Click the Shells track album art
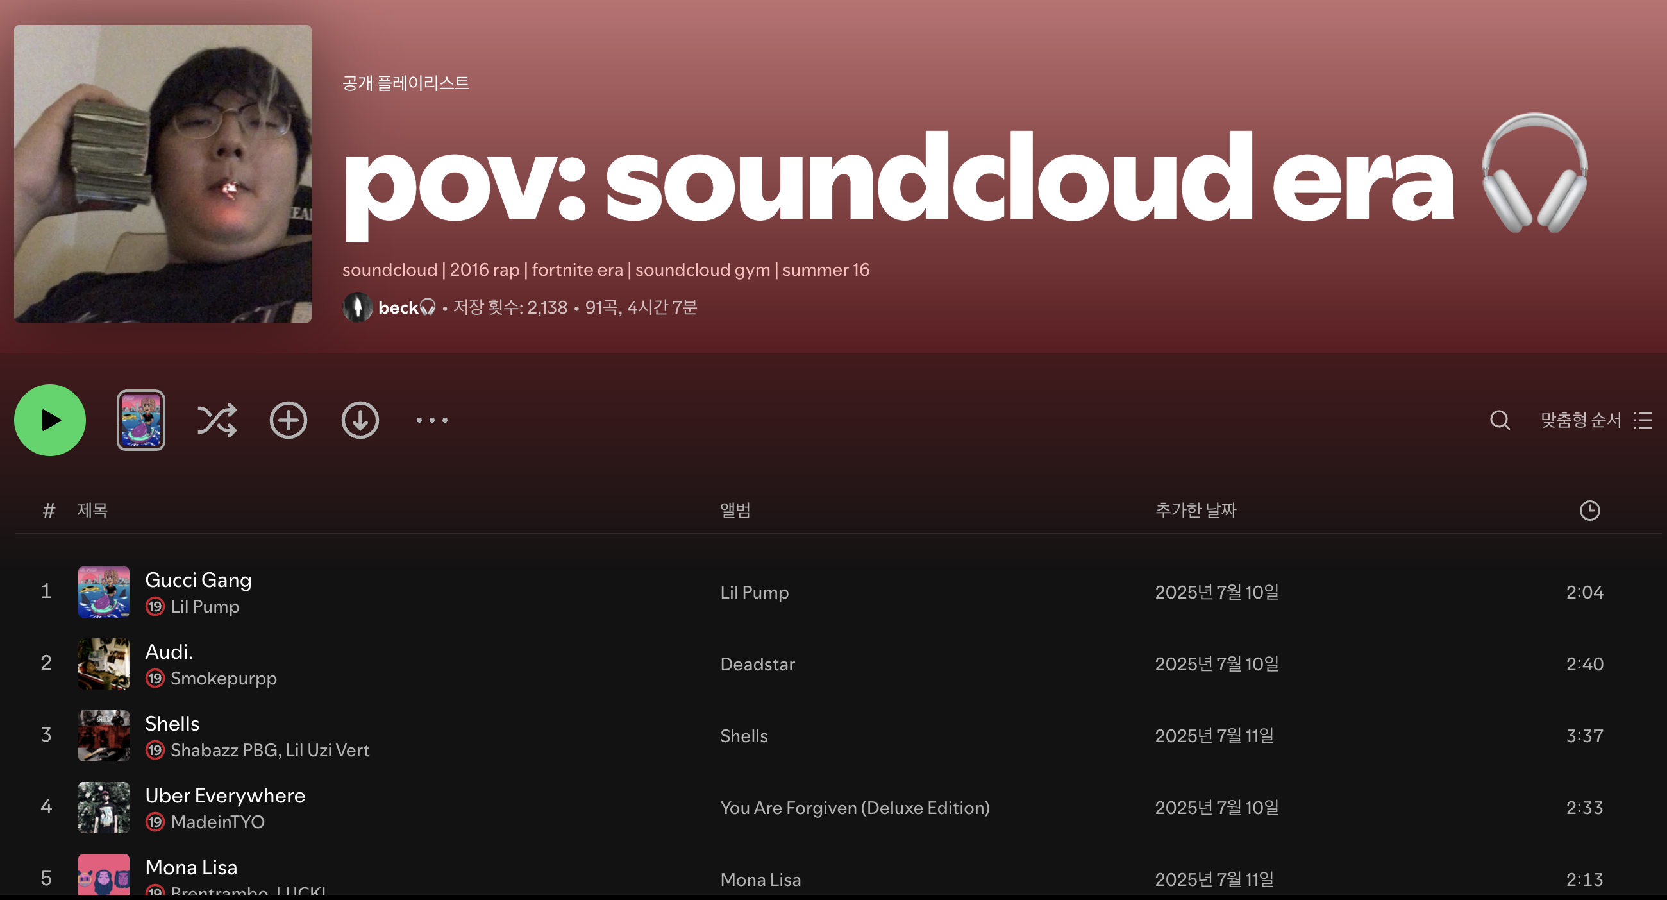 103,736
